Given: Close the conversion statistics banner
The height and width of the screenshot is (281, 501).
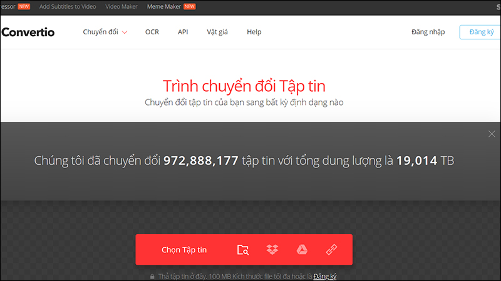Looking at the screenshot, I should click(x=492, y=134).
